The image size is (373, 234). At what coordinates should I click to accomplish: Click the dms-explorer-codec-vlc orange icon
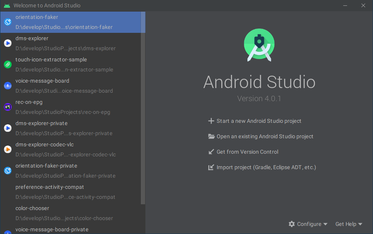tap(8, 149)
